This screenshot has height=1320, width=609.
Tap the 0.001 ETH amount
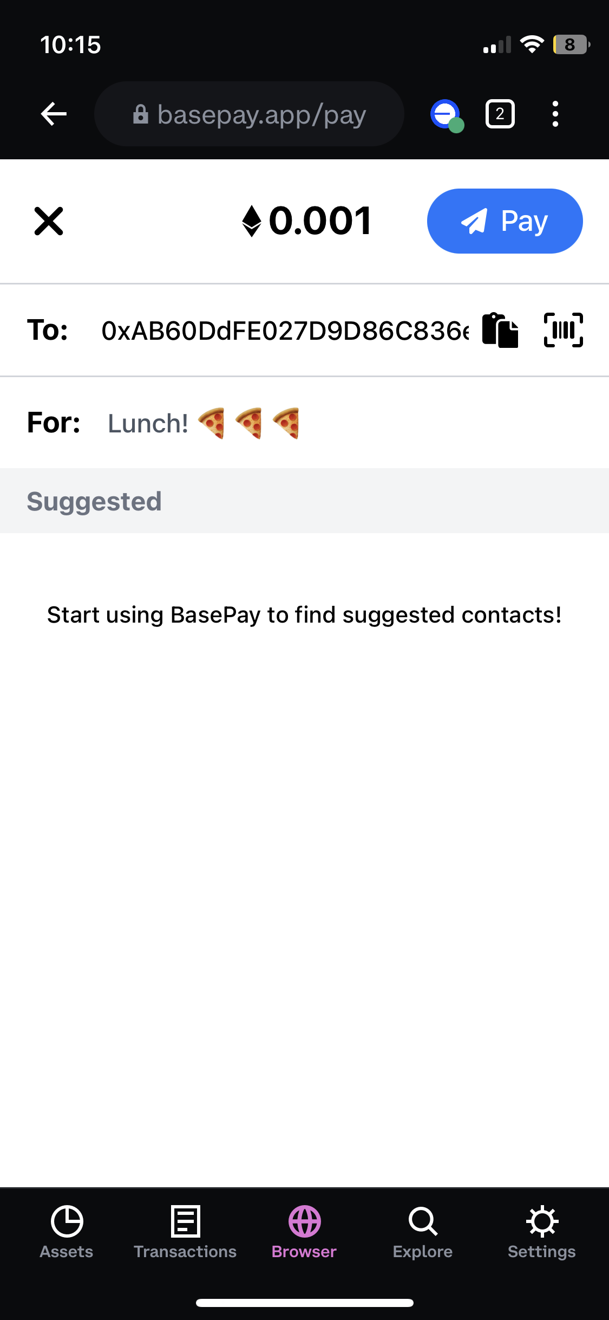point(319,221)
